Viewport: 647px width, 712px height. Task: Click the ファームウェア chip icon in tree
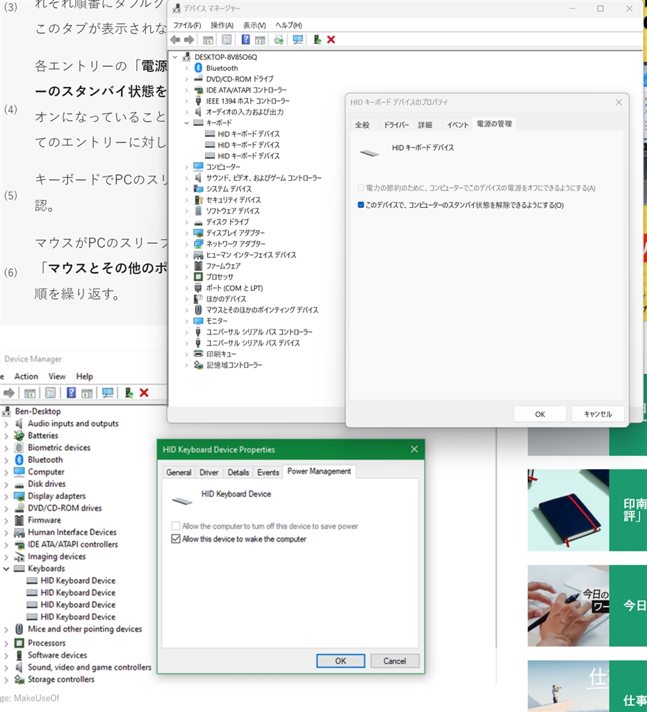198,266
